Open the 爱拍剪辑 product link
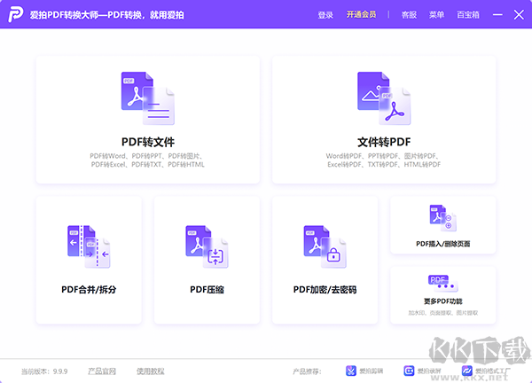 point(372,371)
